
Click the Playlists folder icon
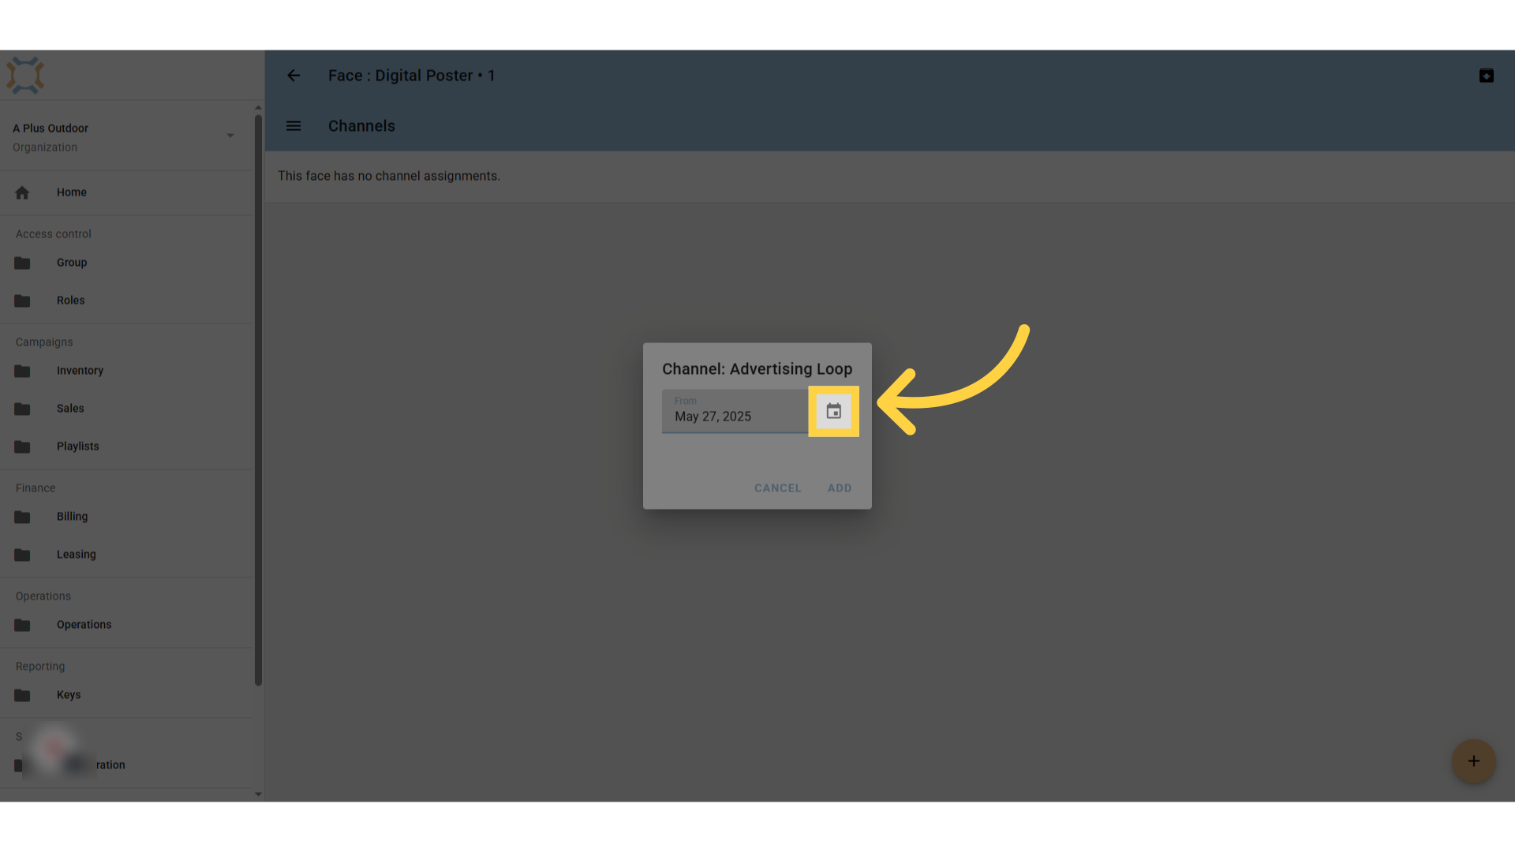tap(22, 447)
